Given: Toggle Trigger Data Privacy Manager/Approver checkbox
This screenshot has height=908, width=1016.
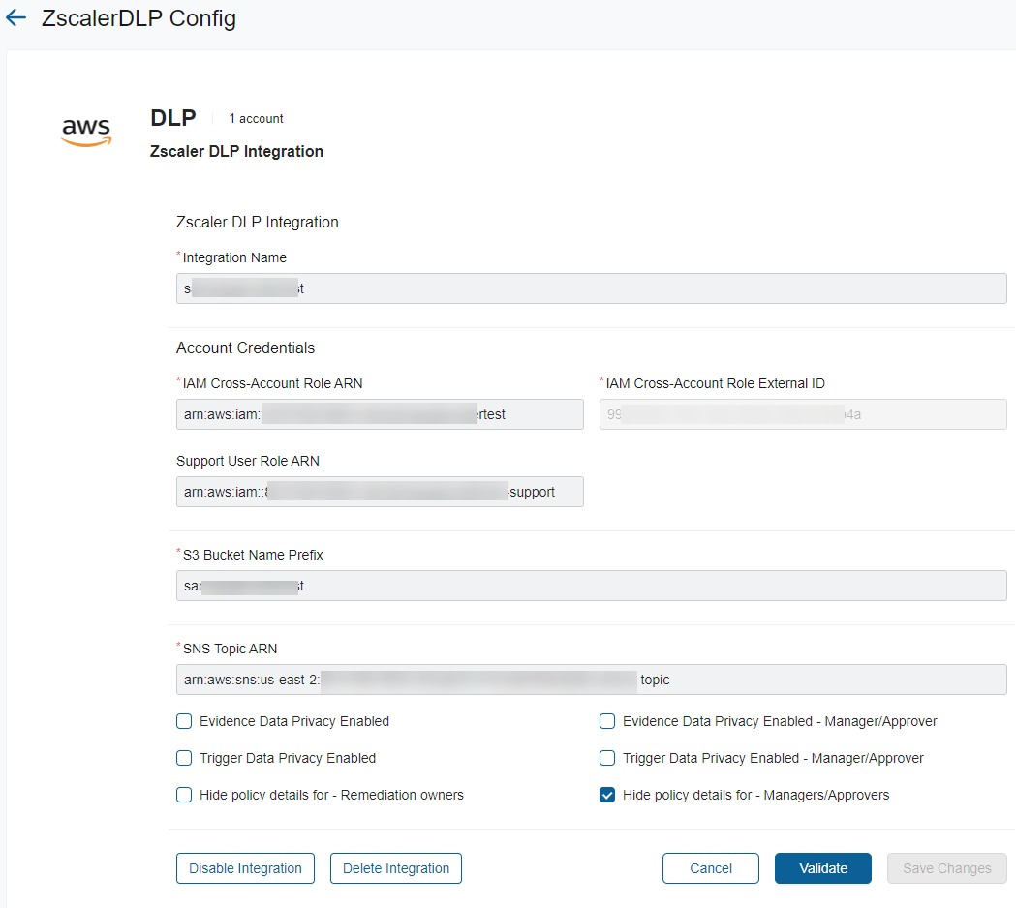Looking at the screenshot, I should point(607,758).
